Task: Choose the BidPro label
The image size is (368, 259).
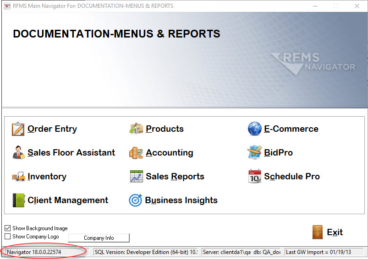Action: [x=278, y=152]
